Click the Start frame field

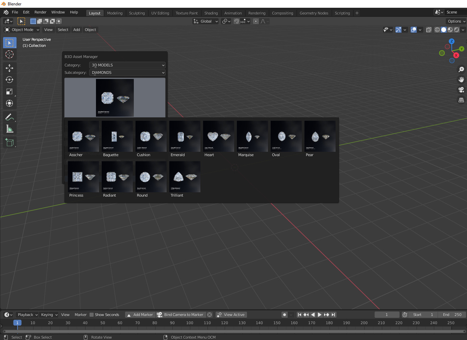423,315
